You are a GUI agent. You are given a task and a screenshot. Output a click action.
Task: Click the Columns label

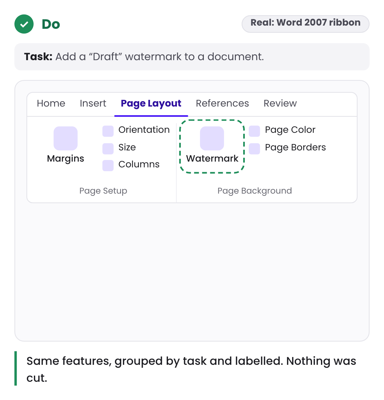point(139,164)
